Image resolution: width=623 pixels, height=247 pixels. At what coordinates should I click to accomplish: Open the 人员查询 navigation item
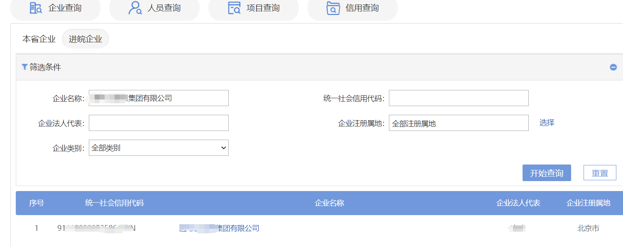tap(154, 8)
